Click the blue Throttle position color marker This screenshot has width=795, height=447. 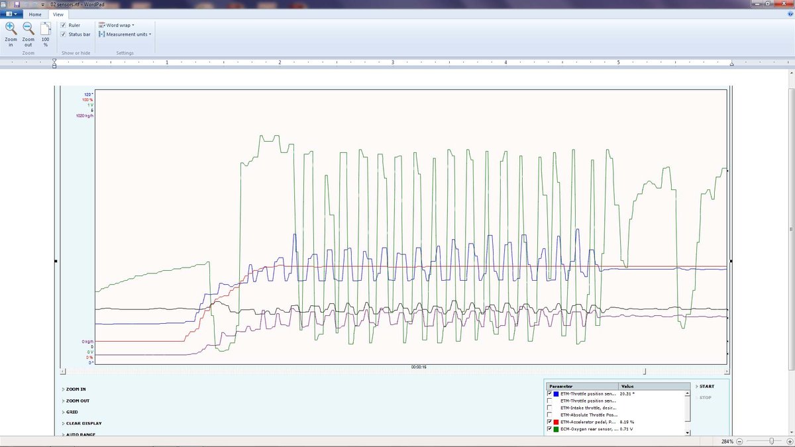556,393
